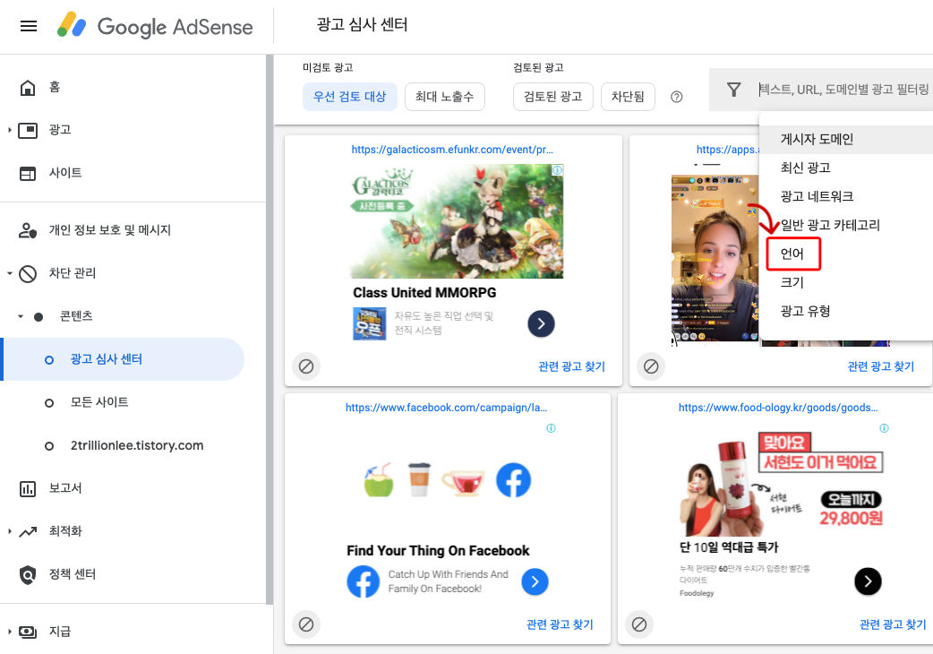
Task: Click the 차단 관리 block icon
Action: click(x=28, y=274)
